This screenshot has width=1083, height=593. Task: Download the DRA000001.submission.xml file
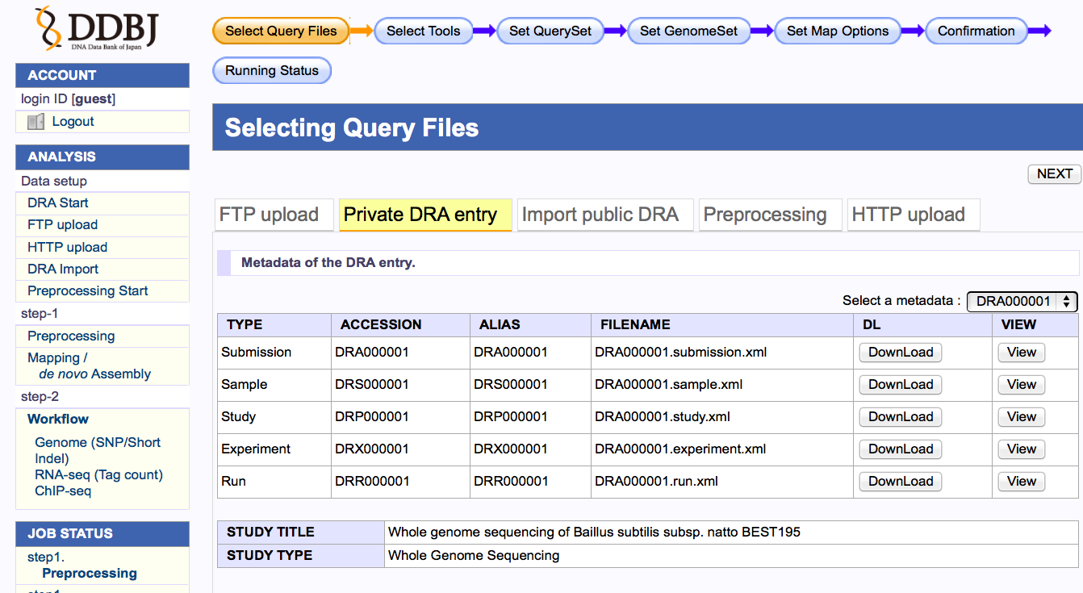[900, 353]
